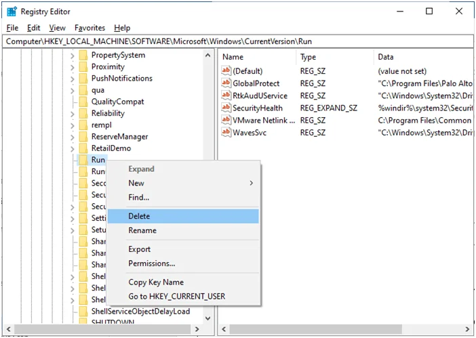
Task: Choose Find... from the context menu
Action: point(183,197)
